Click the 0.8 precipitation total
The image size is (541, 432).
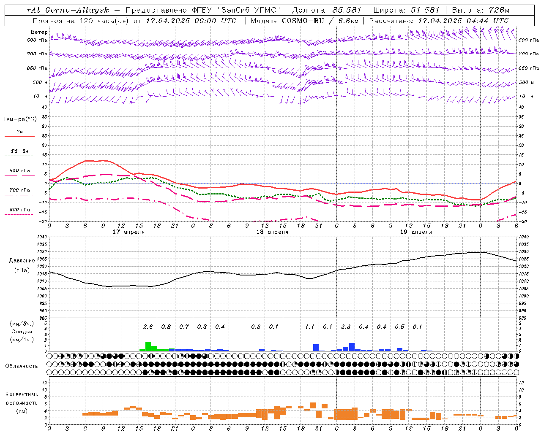tap(166, 327)
